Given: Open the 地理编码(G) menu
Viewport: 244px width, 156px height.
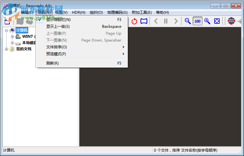Looking at the screenshot, I should pyautogui.click(x=117, y=12).
